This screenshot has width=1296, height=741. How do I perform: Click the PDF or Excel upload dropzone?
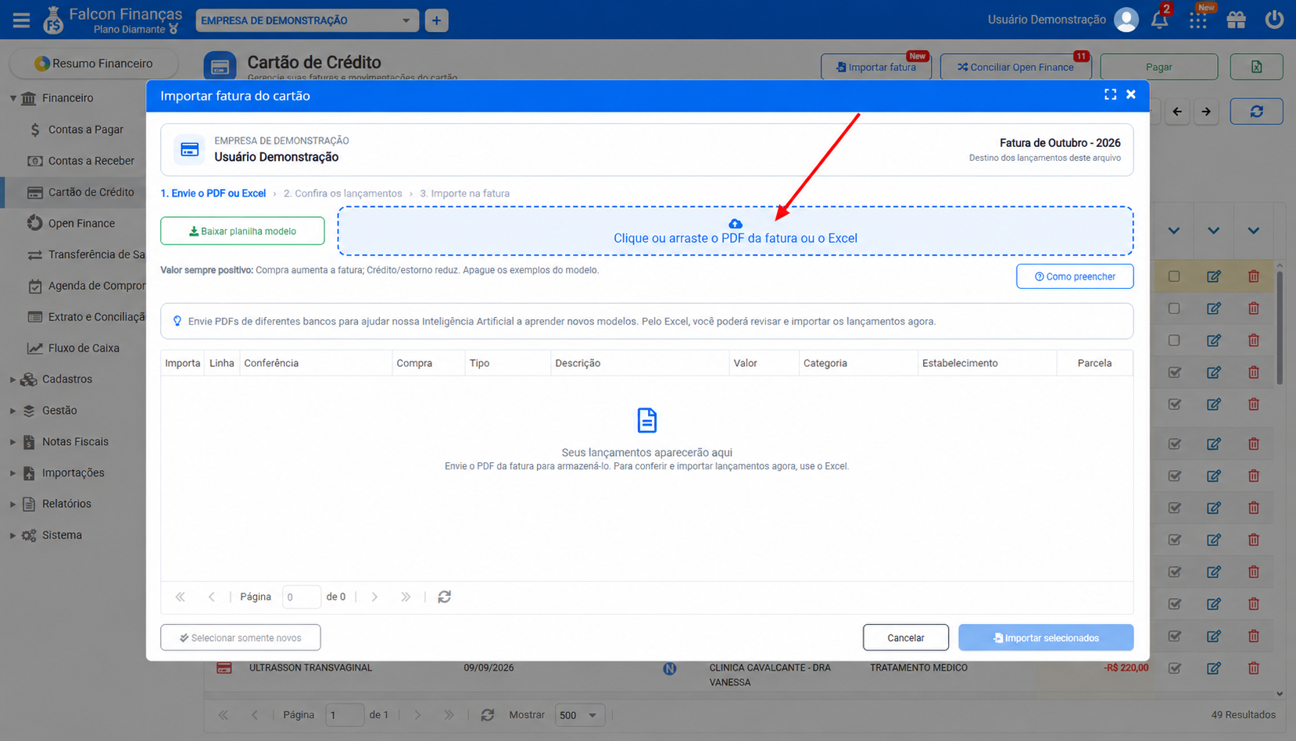tap(736, 231)
